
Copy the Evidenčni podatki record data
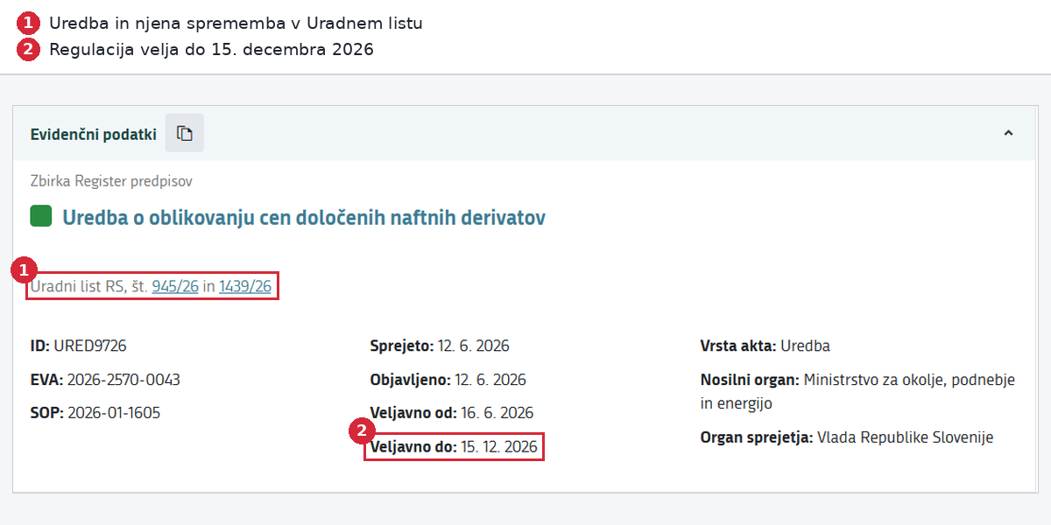(184, 133)
